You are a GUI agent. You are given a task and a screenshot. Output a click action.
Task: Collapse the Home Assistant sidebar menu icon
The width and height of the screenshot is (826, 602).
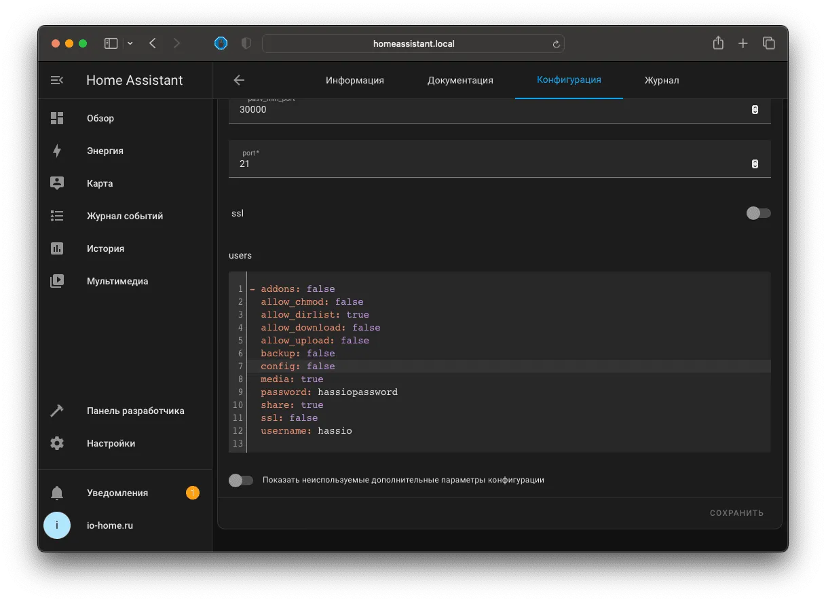[x=57, y=80]
